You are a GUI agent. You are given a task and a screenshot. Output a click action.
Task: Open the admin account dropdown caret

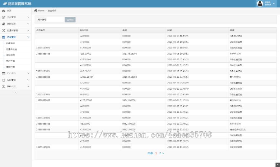[x=274, y=3]
